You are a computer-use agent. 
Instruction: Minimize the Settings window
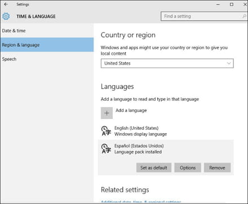pos(218,4)
